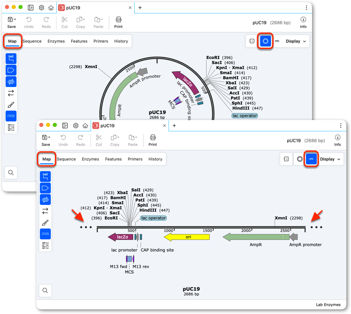Click Redo in the front window
The width and height of the screenshot is (351, 314).
pos(80,140)
